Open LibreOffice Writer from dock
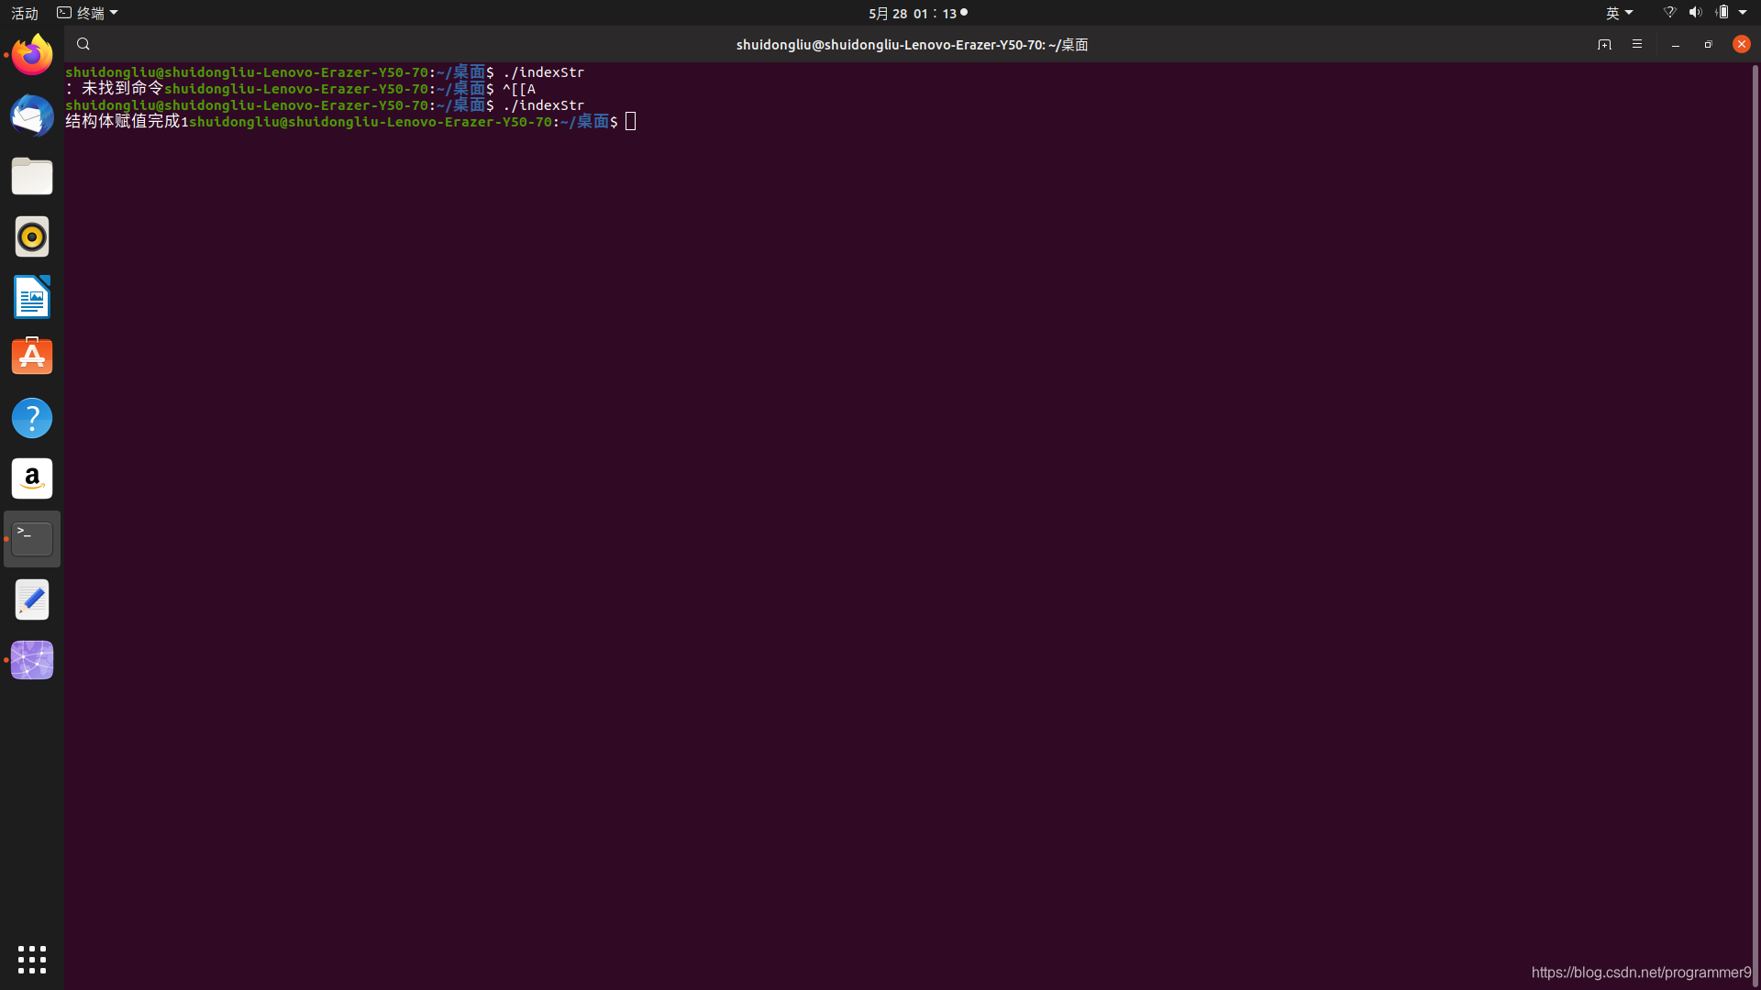Screen dimensions: 1761x990 pyautogui.click(x=32, y=297)
